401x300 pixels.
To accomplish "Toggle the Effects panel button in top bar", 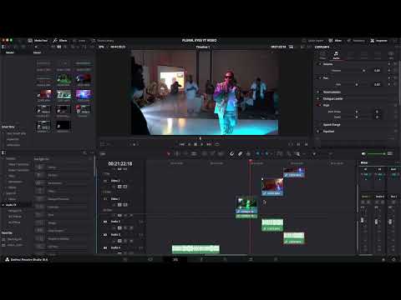I will click(60, 41).
